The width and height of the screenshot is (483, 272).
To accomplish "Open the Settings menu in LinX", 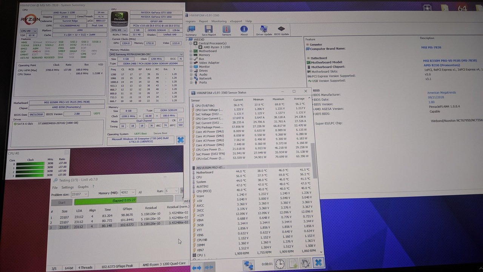I will point(68,187).
